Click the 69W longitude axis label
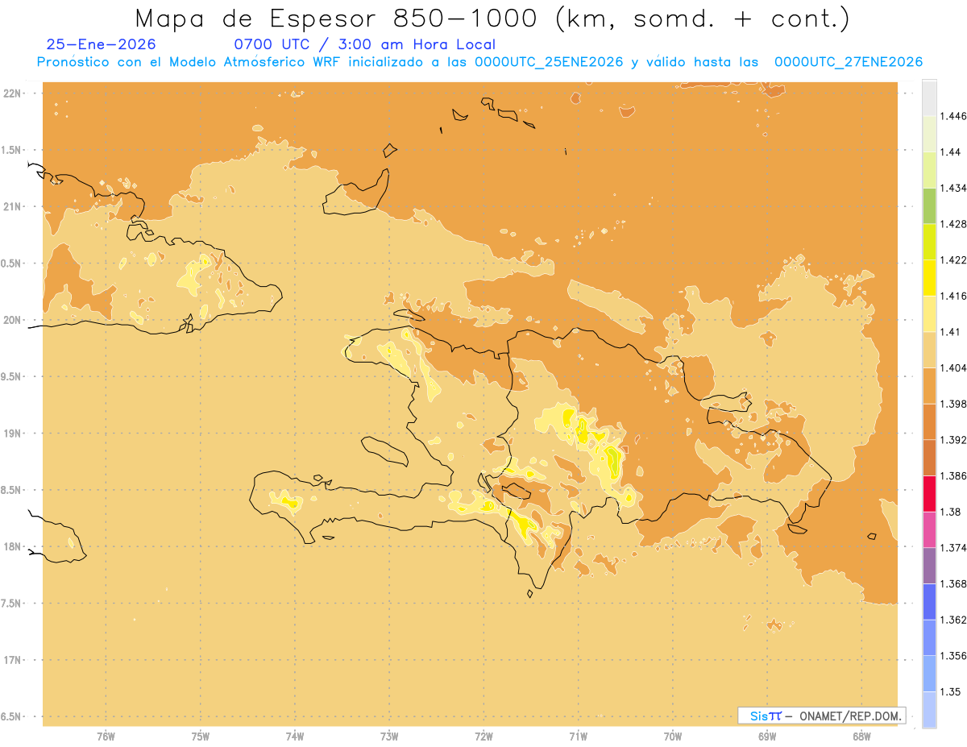The width and height of the screenshot is (967, 747). [x=767, y=737]
